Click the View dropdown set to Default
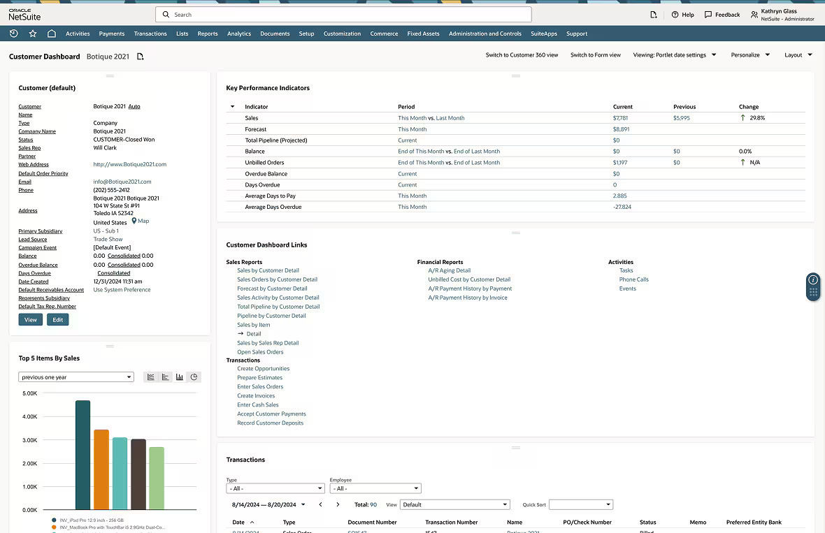The image size is (825, 533). 454,504
